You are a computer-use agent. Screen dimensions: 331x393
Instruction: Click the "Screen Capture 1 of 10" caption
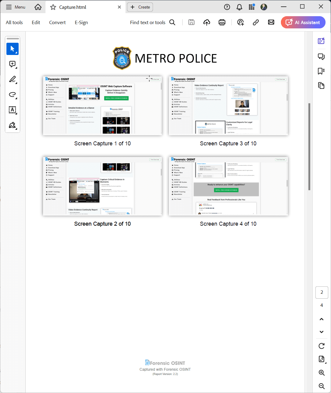[102, 144]
